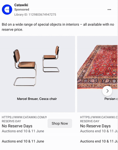
Task: Click the Catawiki blue logo avatar
Action: pyautogui.click(x=7, y=9)
